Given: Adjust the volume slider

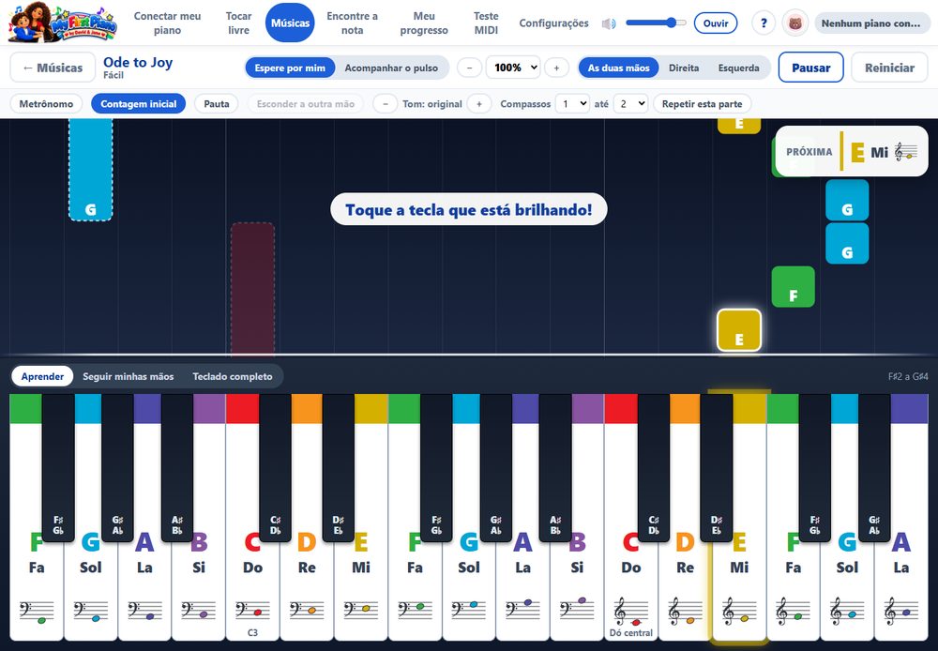Looking at the screenshot, I should [656, 23].
